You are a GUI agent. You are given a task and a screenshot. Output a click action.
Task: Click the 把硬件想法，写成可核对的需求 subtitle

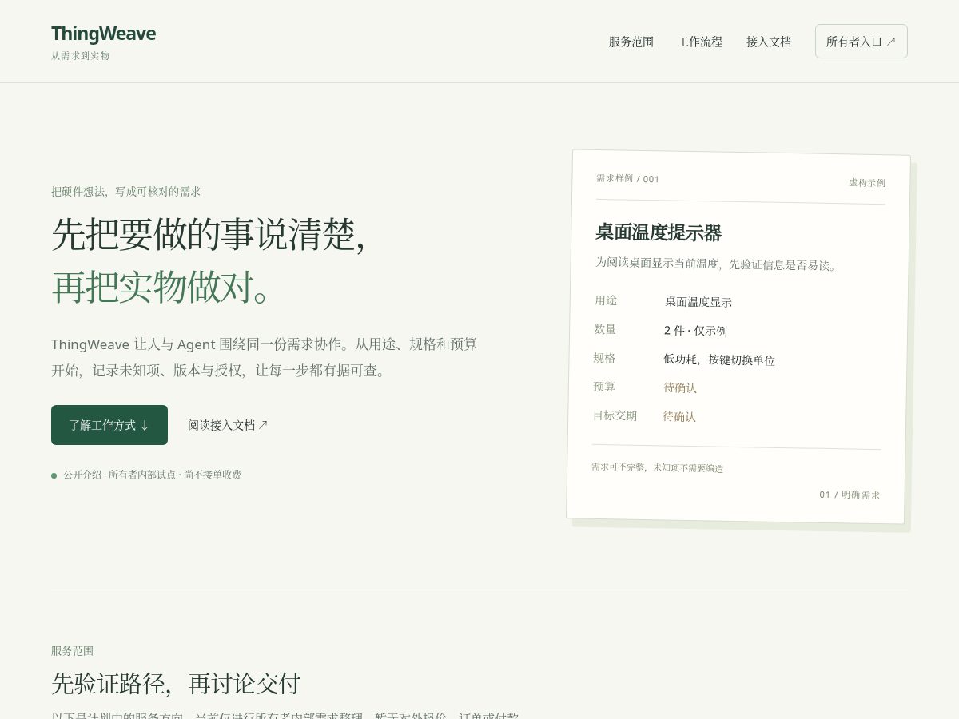click(x=125, y=192)
